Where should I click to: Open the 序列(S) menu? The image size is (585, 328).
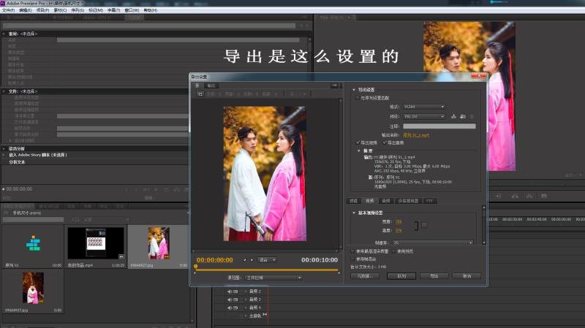click(x=78, y=10)
